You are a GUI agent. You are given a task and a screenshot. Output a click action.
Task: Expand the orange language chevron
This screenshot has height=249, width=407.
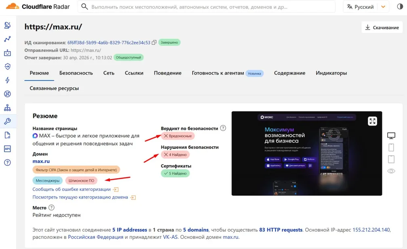[x=383, y=7]
